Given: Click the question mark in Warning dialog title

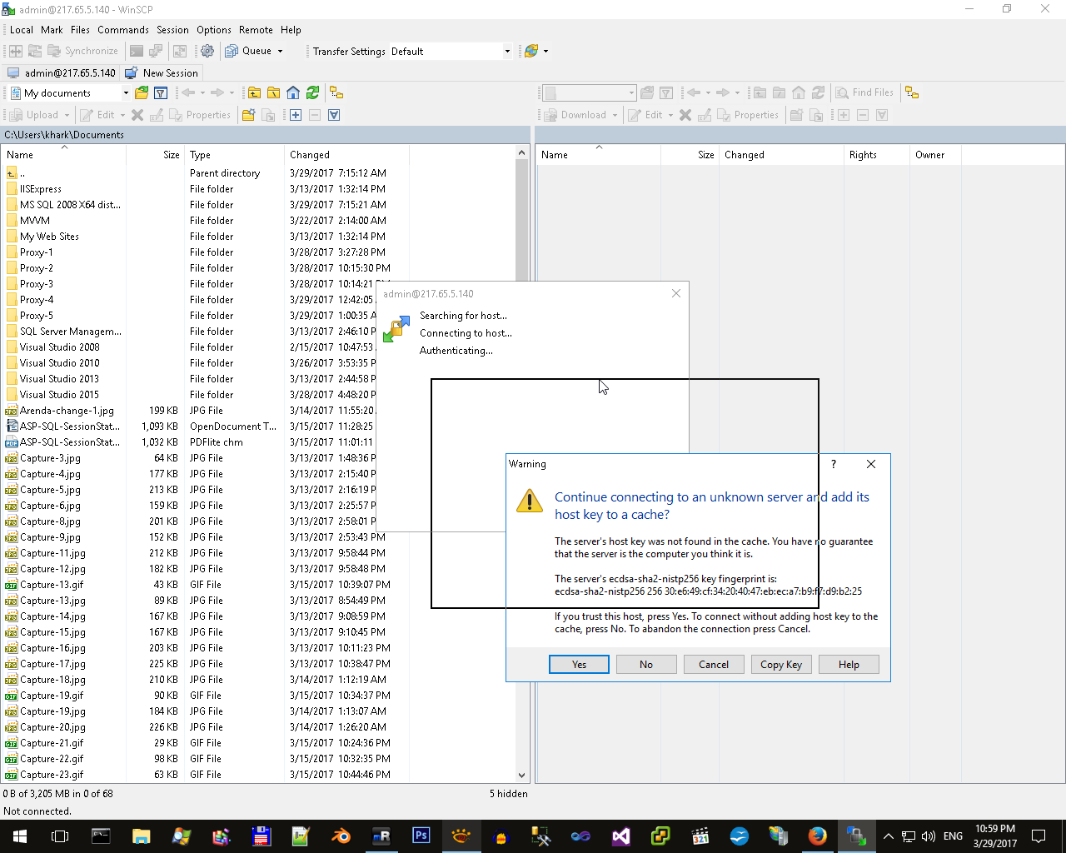Looking at the screenshot, I should pyautogui.click(x=834, y=464).
